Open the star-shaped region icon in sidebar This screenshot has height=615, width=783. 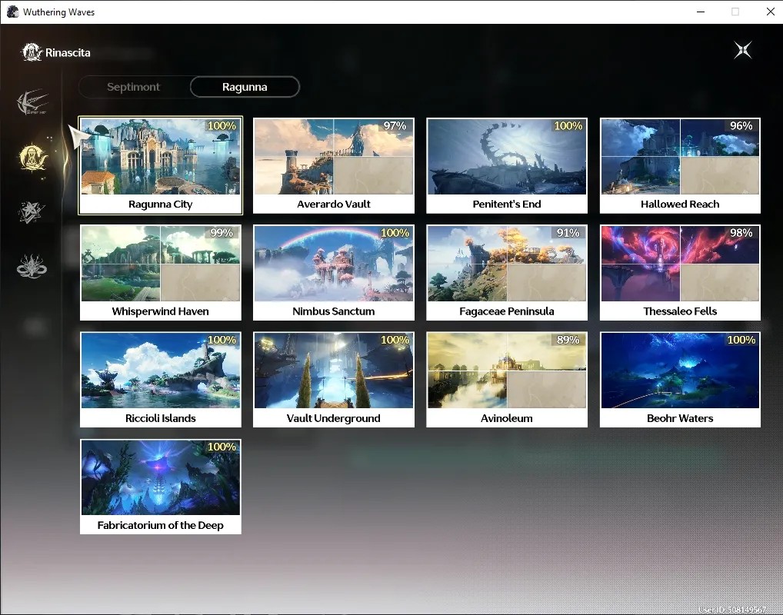(32, 212)
